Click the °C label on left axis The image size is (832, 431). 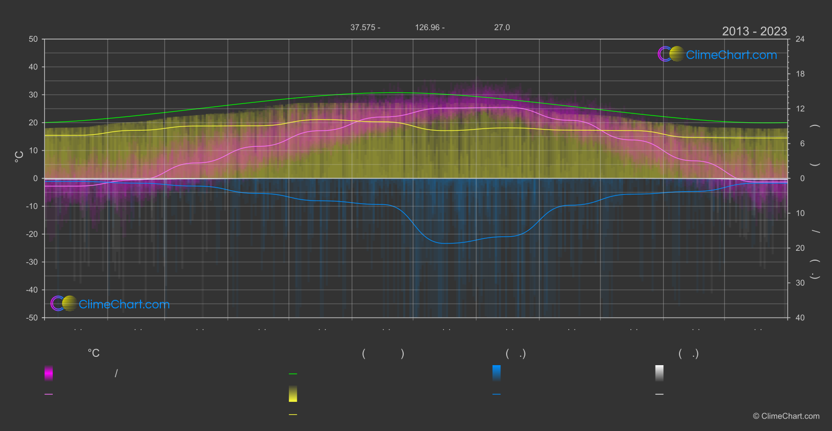19,157
